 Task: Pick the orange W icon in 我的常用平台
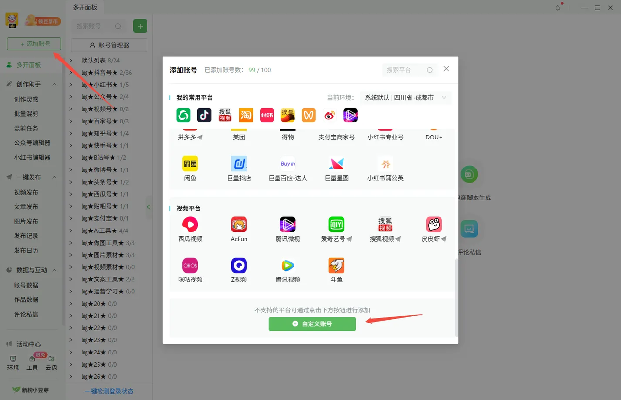(309, 115)
